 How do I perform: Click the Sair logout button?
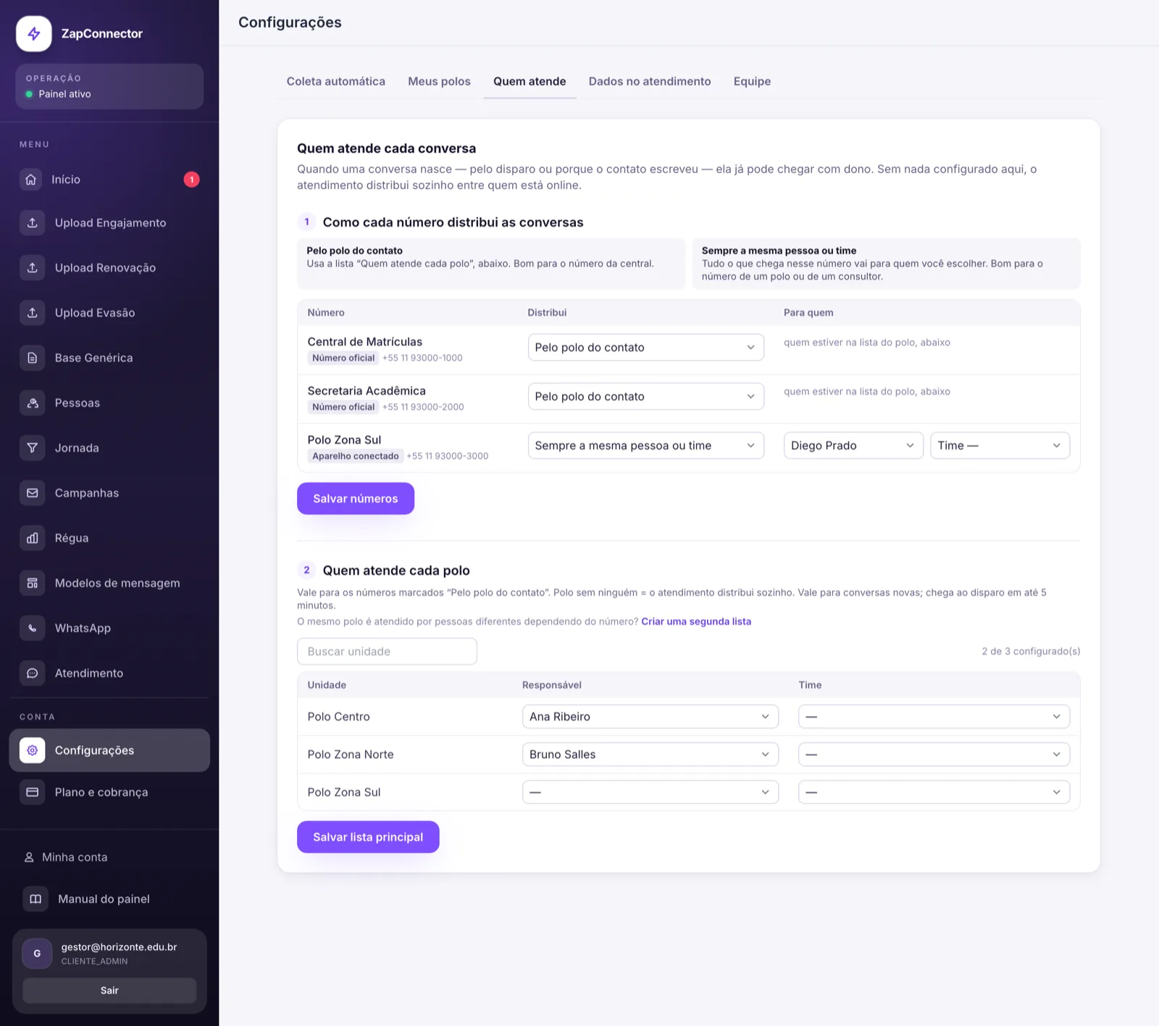point(109,991)
